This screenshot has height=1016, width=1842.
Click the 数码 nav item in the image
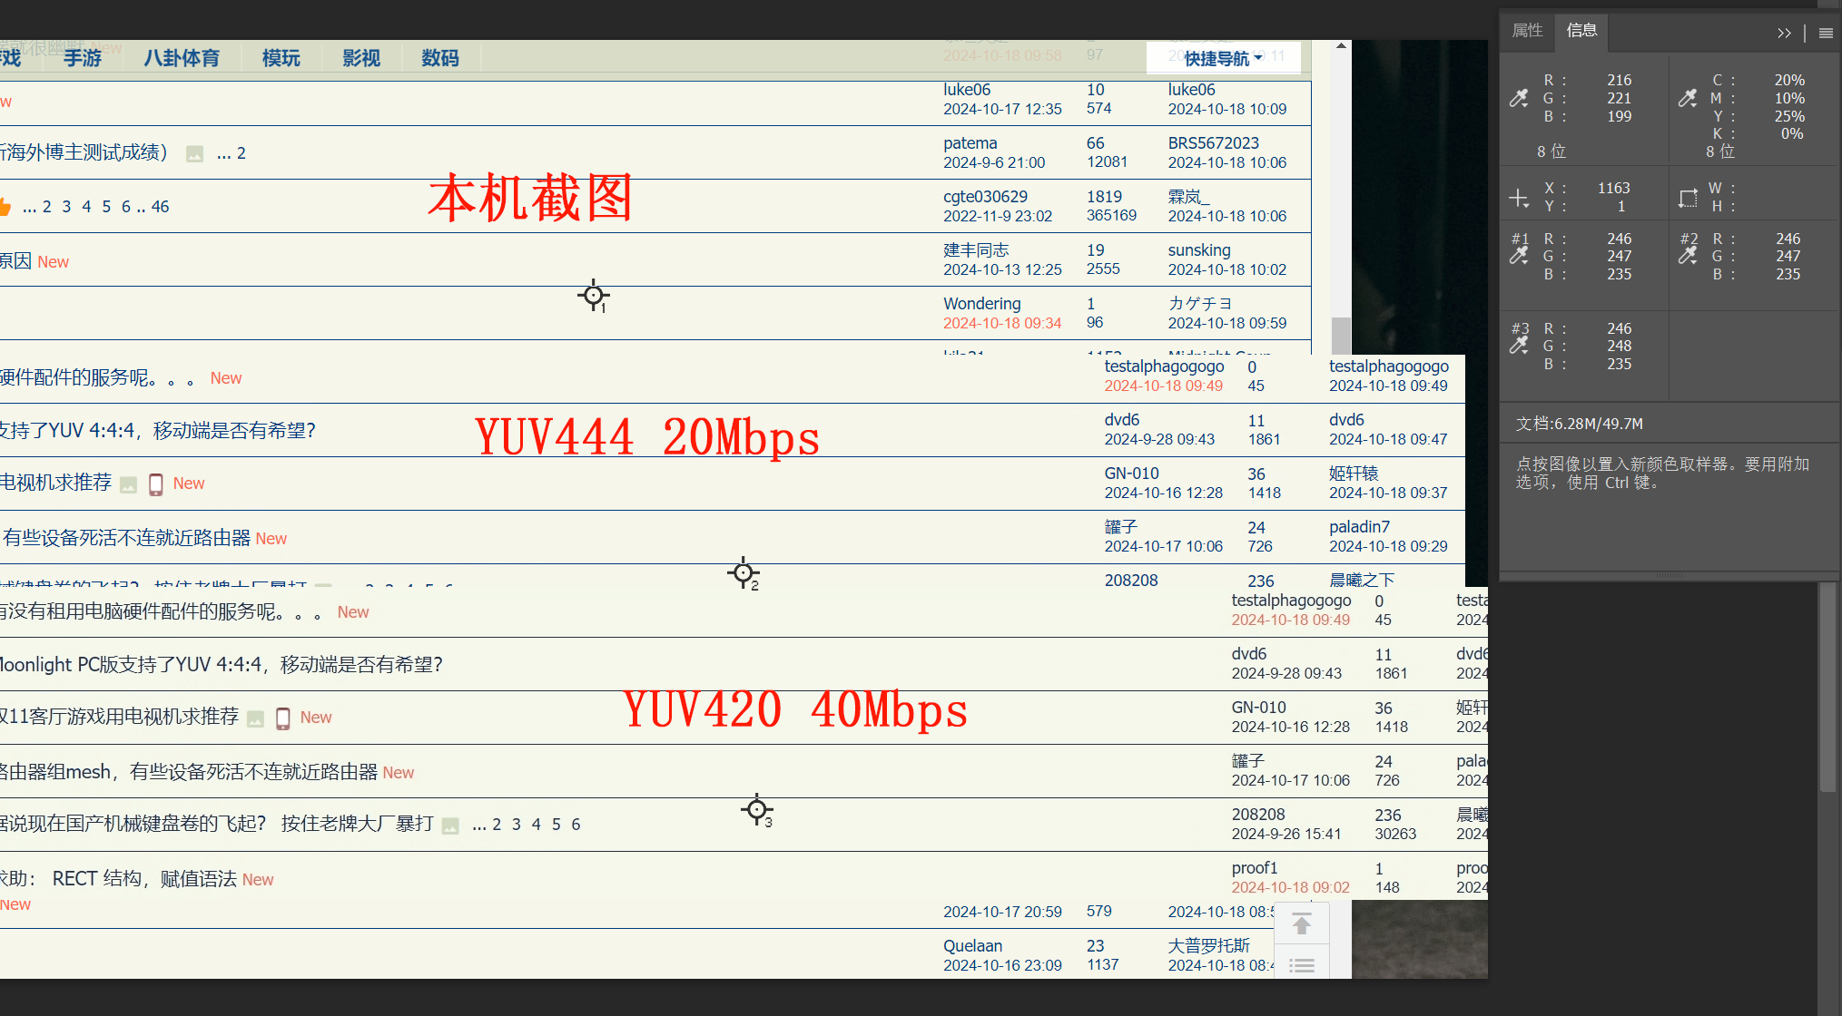pos(440,58)
